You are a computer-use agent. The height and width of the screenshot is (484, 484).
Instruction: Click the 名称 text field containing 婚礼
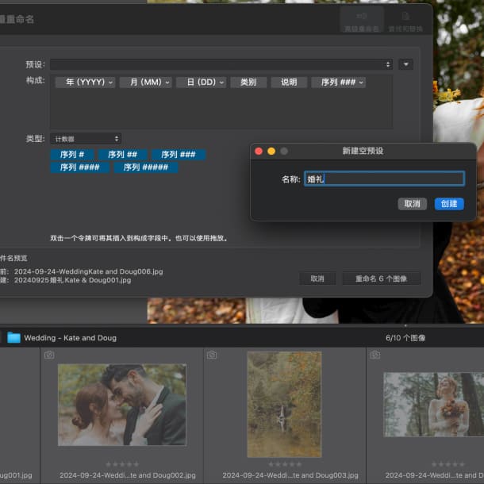click(x=384, y=179)
